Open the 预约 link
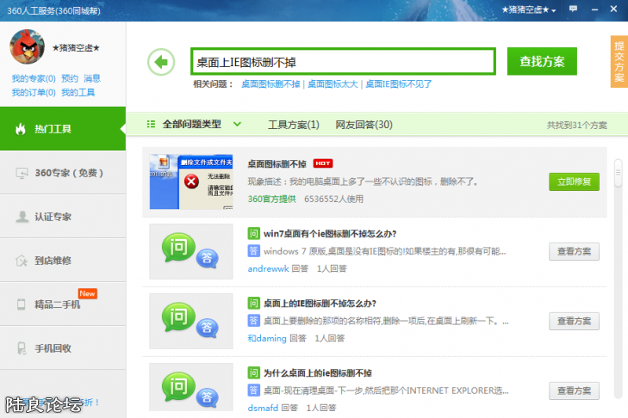 pos(70,78)
